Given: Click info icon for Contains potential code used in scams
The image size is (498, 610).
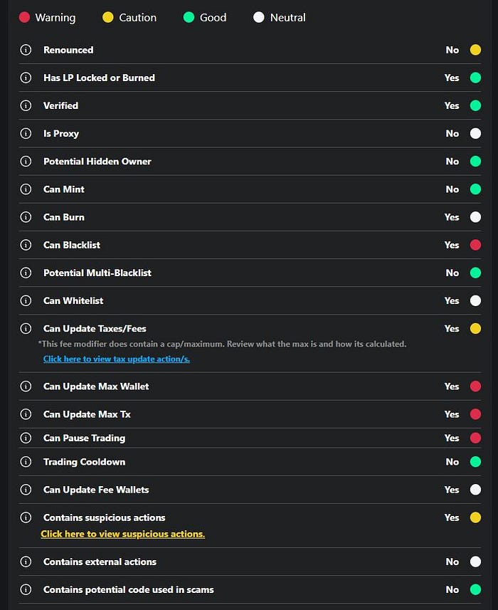Looking at the screenshot, I should [26, 589].
